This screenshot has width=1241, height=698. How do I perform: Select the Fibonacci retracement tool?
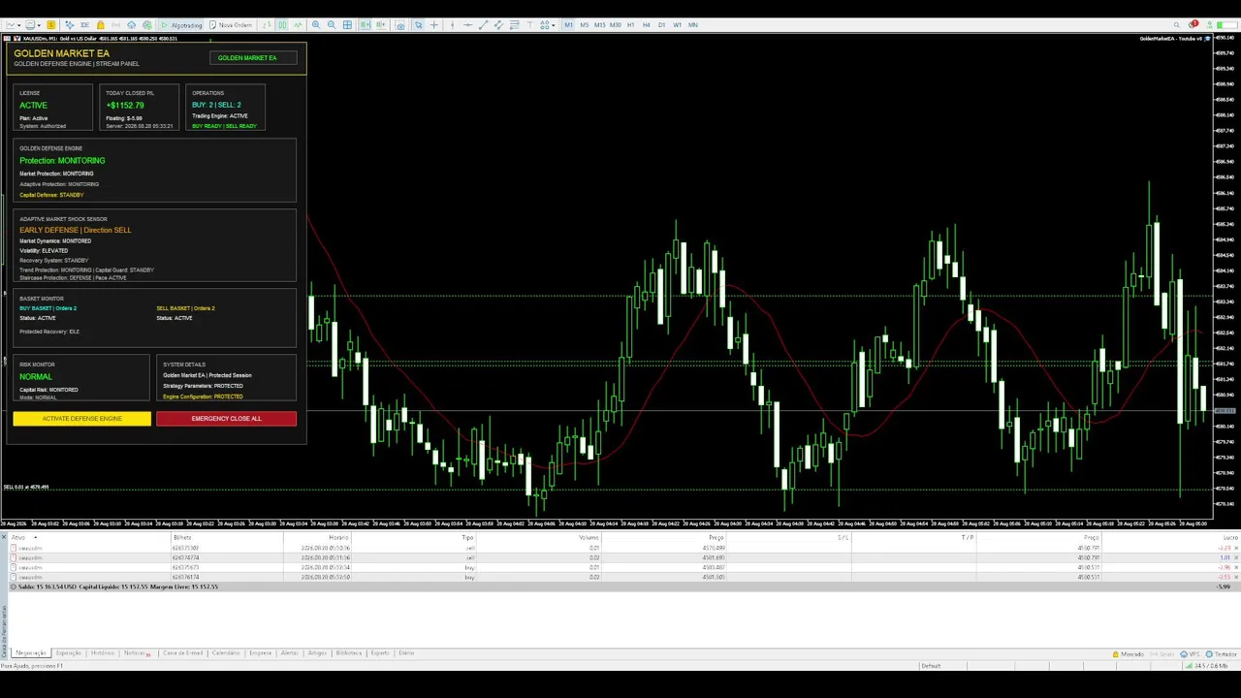(x=515, y=25)
